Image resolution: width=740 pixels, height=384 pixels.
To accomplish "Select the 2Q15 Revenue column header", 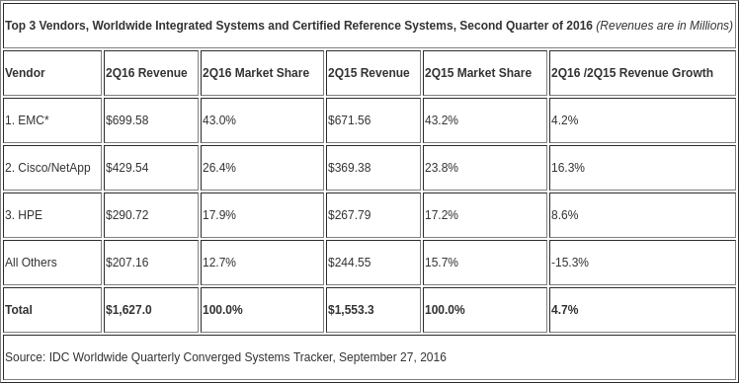I will coord(373,73).
